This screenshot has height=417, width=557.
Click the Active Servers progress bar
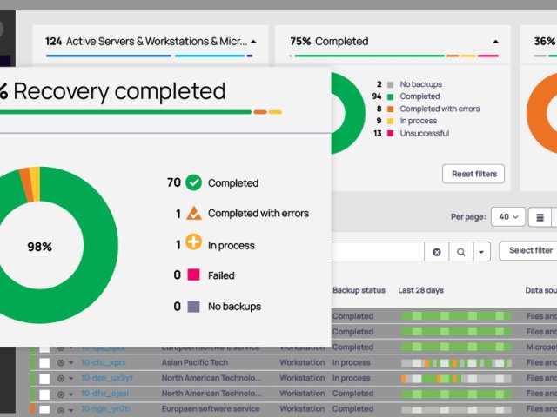click(149, 56)
